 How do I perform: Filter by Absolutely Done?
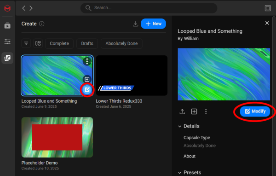tap(121, 43)
